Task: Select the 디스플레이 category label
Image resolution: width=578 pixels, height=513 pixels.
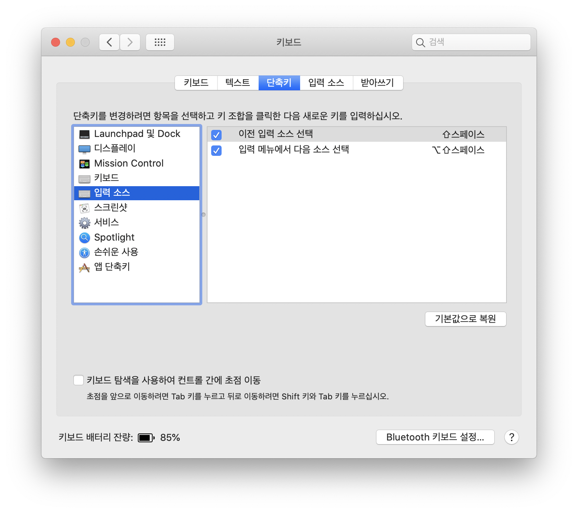Action: (115, 148)
